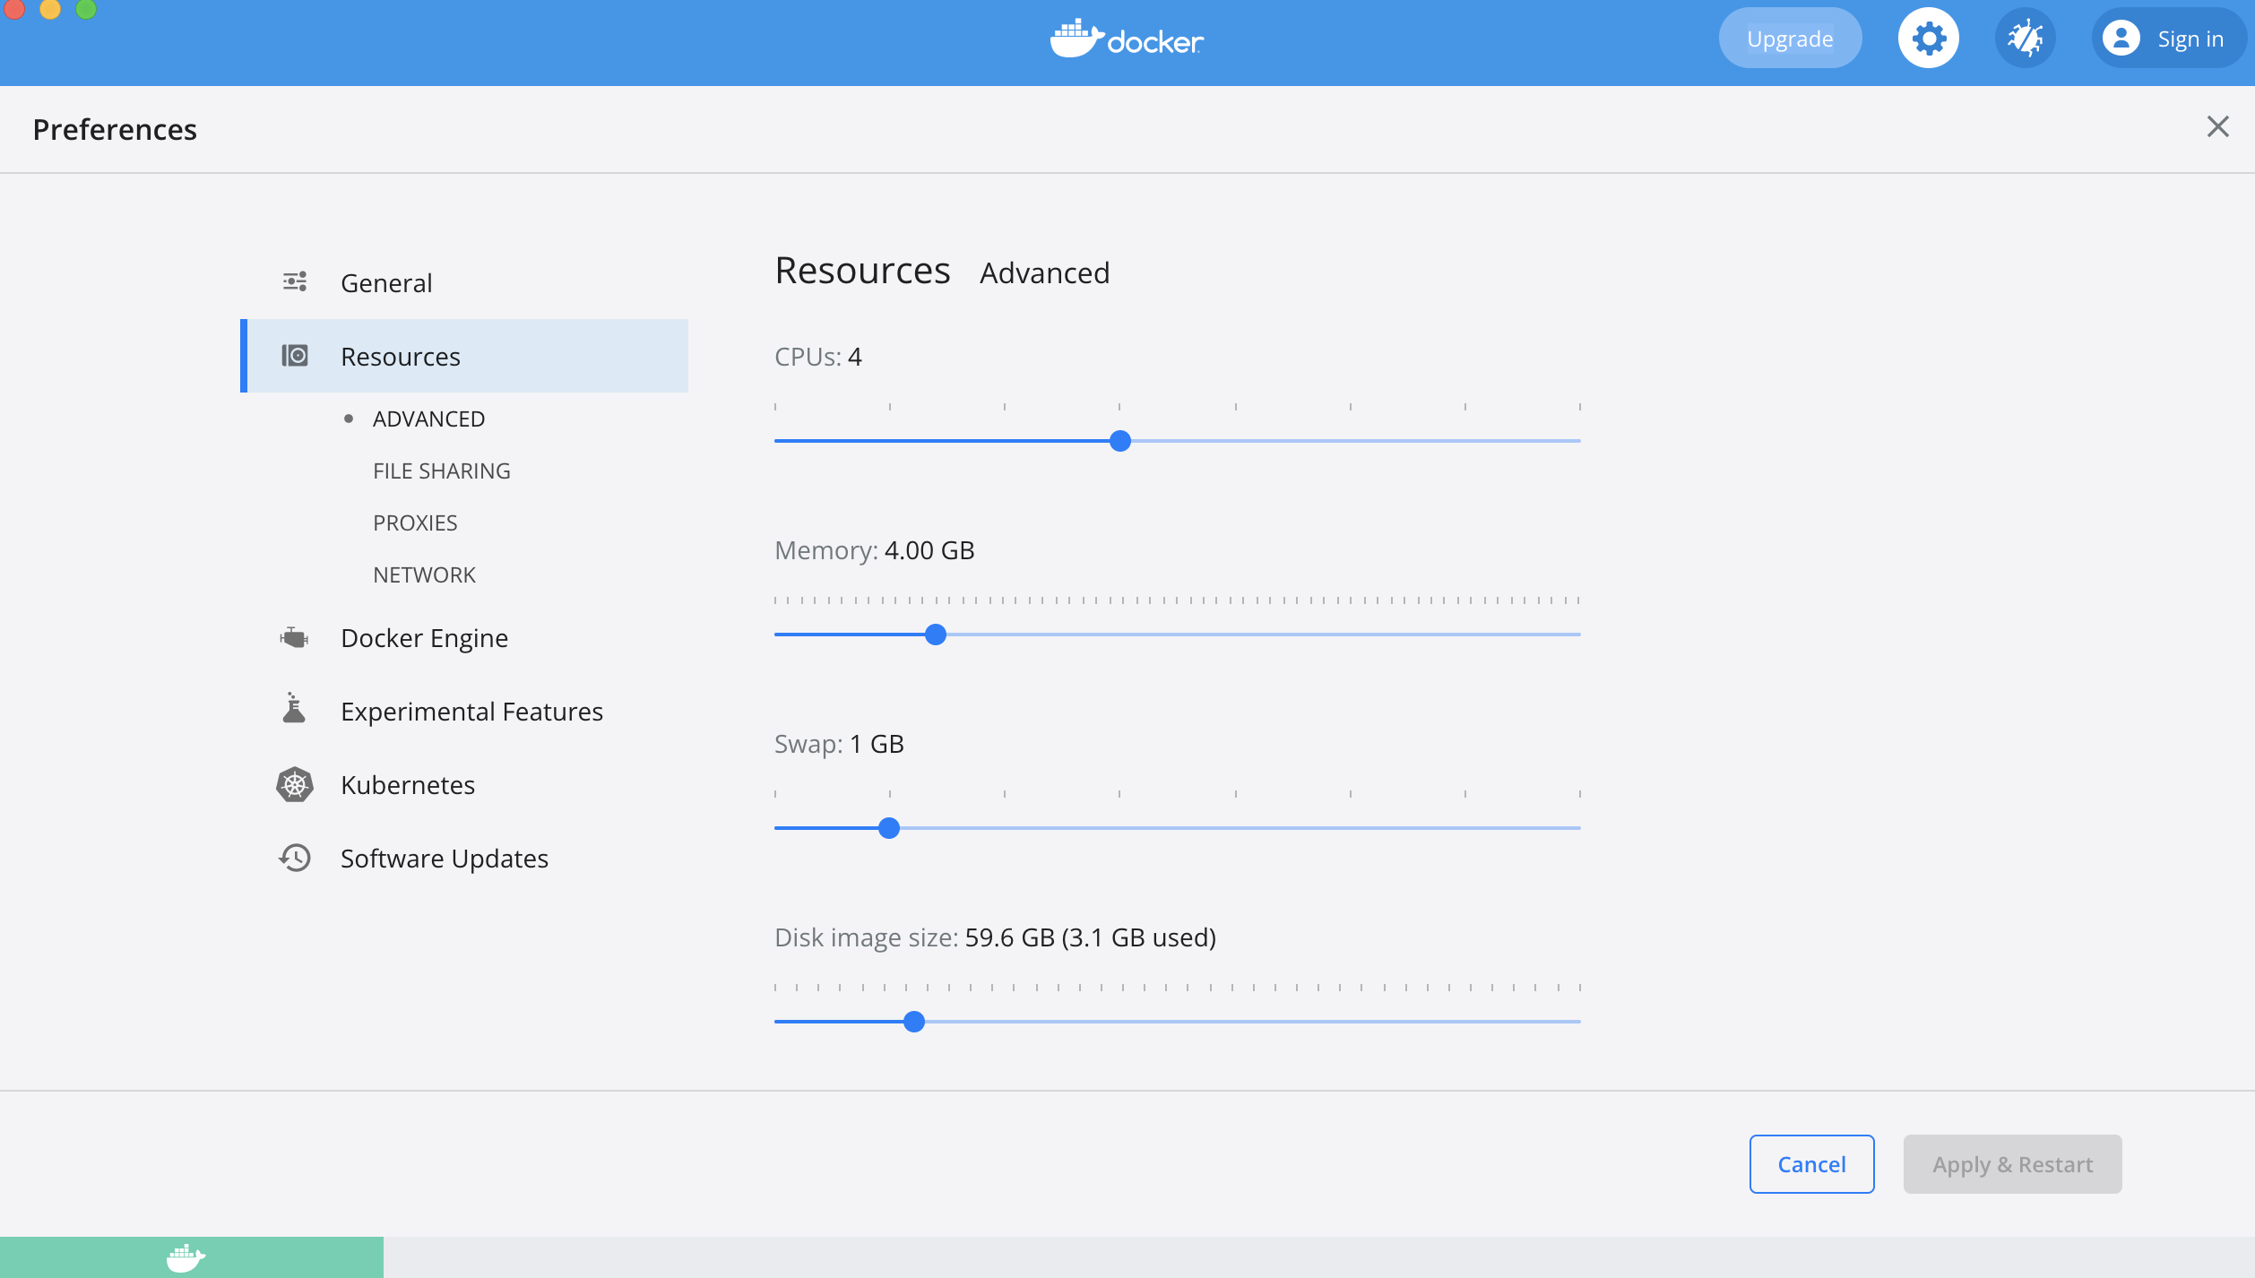Click the Kubernetes wheel icon
The width and height of the screenshot is (2255, 1278).
(x=295, y=785)
